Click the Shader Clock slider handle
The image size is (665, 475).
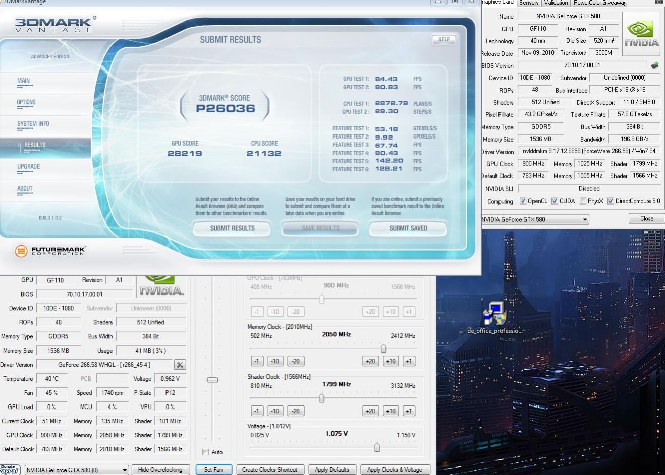pyautogui.click(x=321, y=398)
